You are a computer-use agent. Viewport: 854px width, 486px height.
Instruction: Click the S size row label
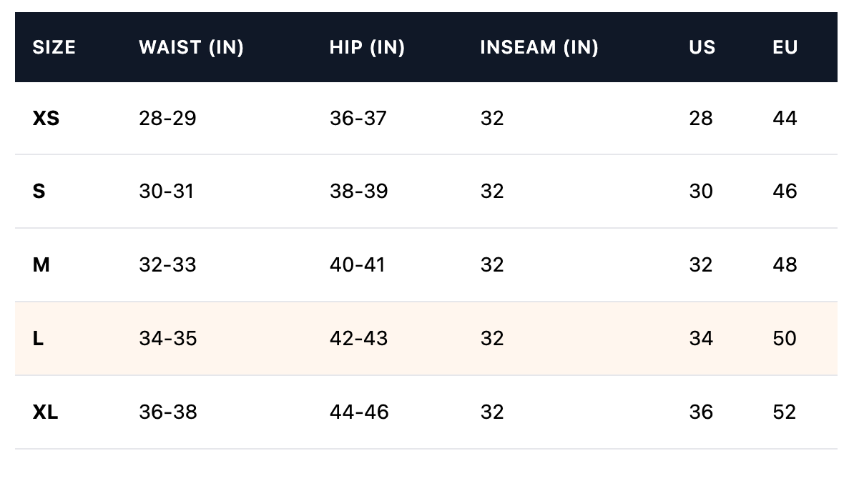[39, 192]
